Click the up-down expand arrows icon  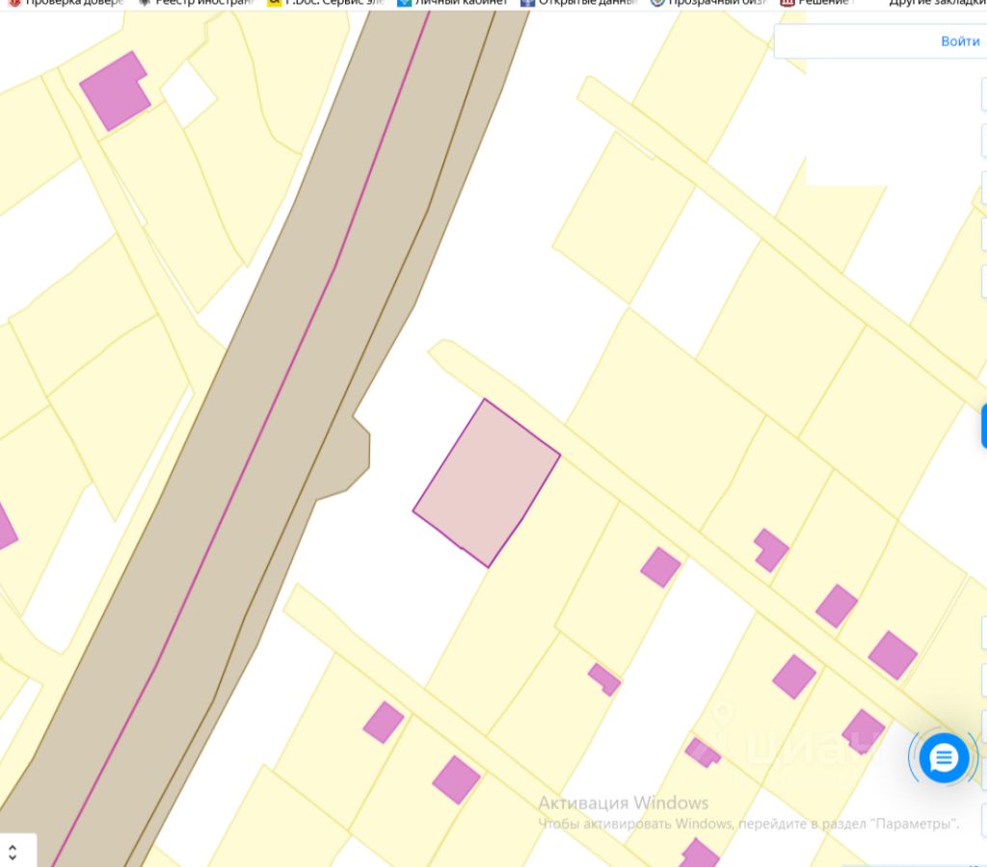click(13, 853)
